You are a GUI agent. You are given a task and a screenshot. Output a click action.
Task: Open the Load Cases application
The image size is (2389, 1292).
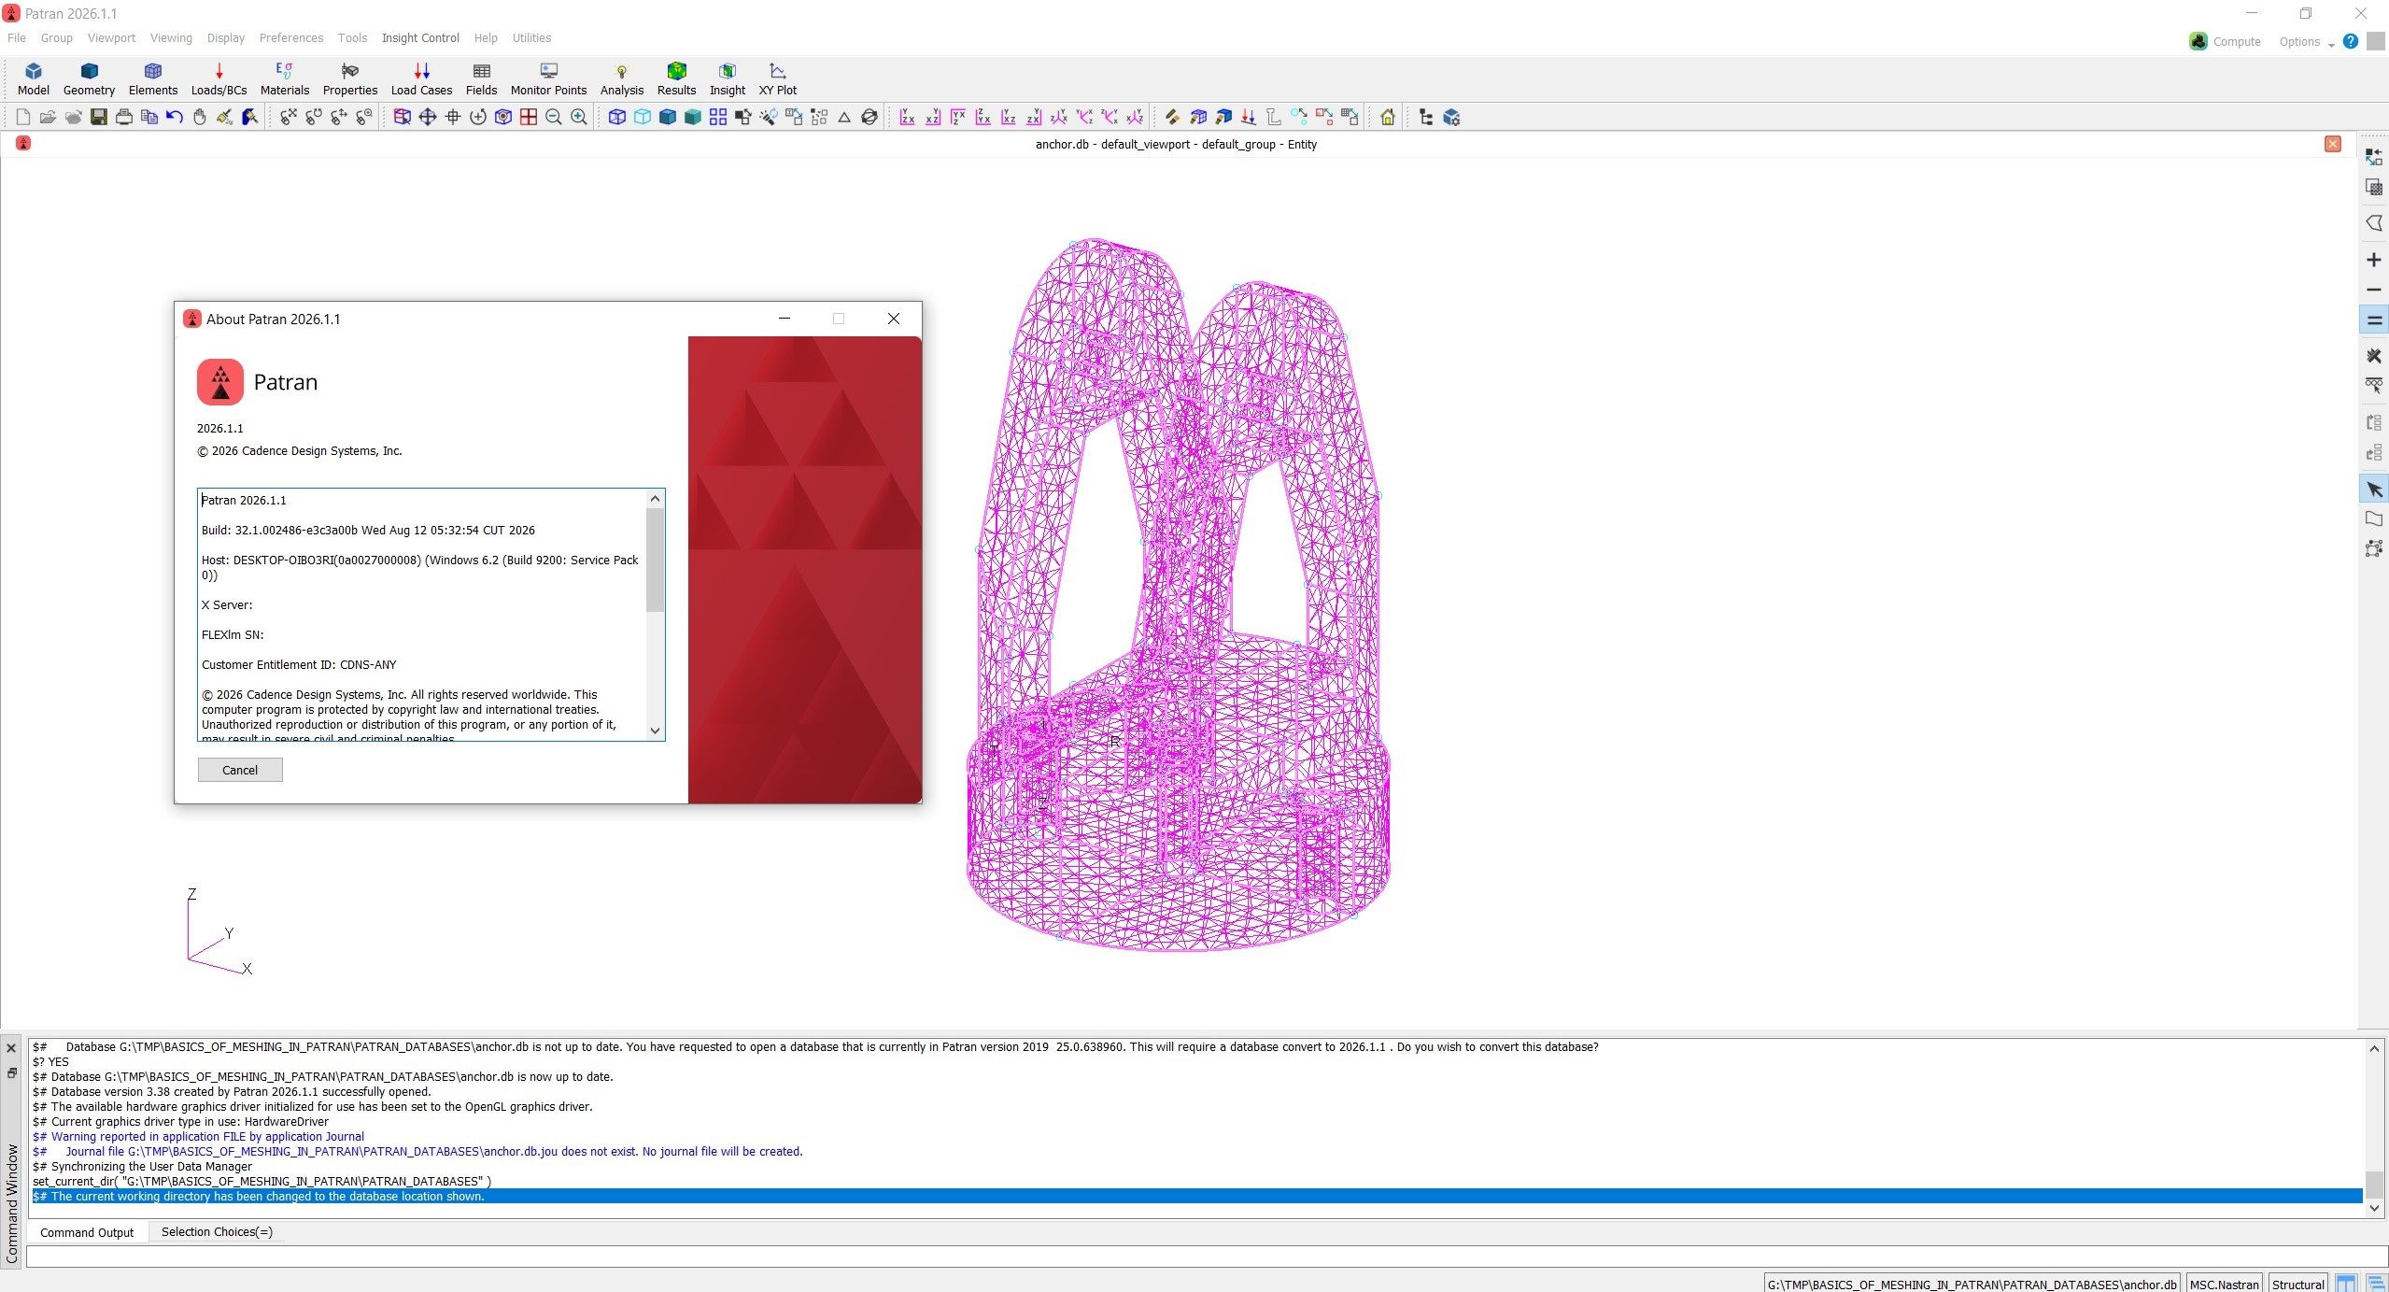421,78
